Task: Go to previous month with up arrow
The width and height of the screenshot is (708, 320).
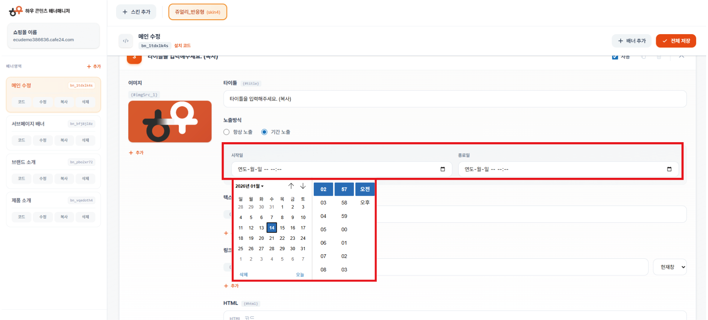Action: click(x=291, y=186)
